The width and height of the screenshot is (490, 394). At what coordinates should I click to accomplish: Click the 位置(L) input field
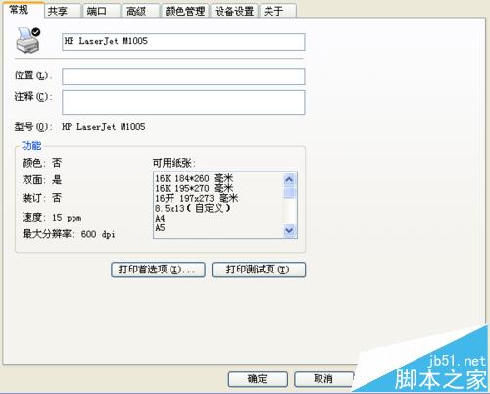point(183,76)
